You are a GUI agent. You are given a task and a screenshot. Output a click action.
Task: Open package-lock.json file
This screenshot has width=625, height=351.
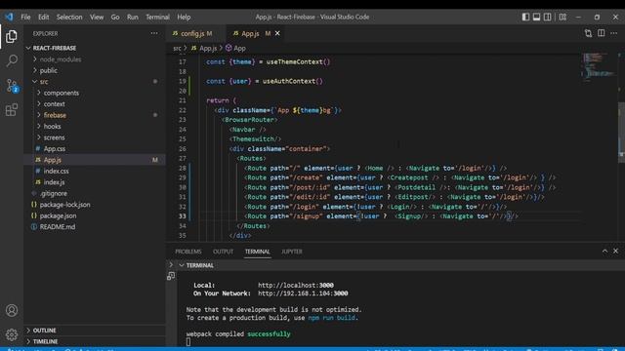[95, 204]
